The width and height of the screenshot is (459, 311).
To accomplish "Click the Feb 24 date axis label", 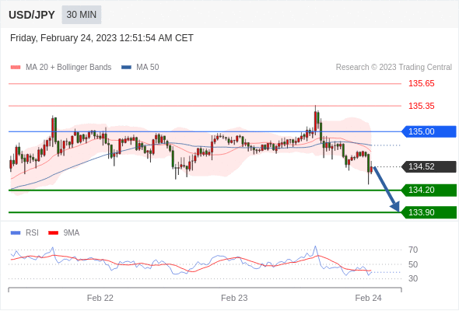I will 368,298.
